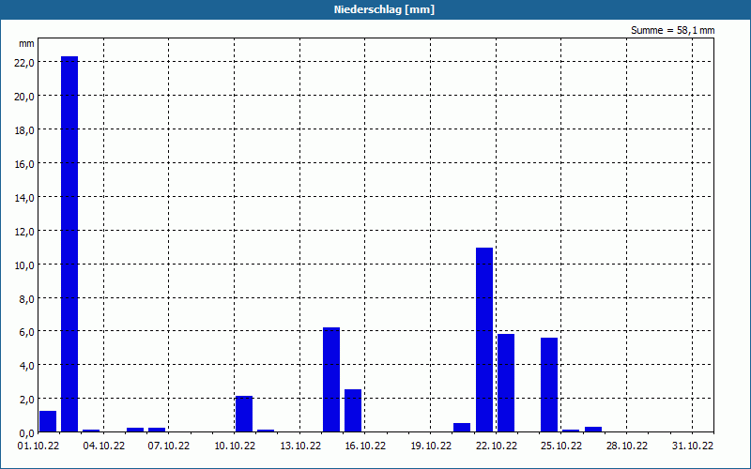Select the 2 mm bar at 10.10.22
Image resolution: width=751 pixels, height=469 pixels.
pyautogui.click(x=244, y=414)
